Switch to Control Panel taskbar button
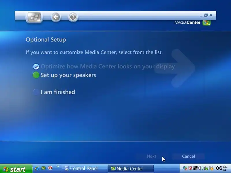The image size is (231, 173). click(x=84, y=168)
